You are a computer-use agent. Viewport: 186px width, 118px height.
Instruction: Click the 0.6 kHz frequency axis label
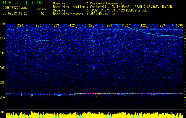tap(3, 112)
